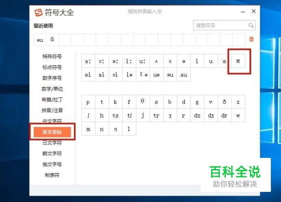Insert the dr consonant symbol
281x202 pixels.
pyautogui.click(x=225, y=115)
